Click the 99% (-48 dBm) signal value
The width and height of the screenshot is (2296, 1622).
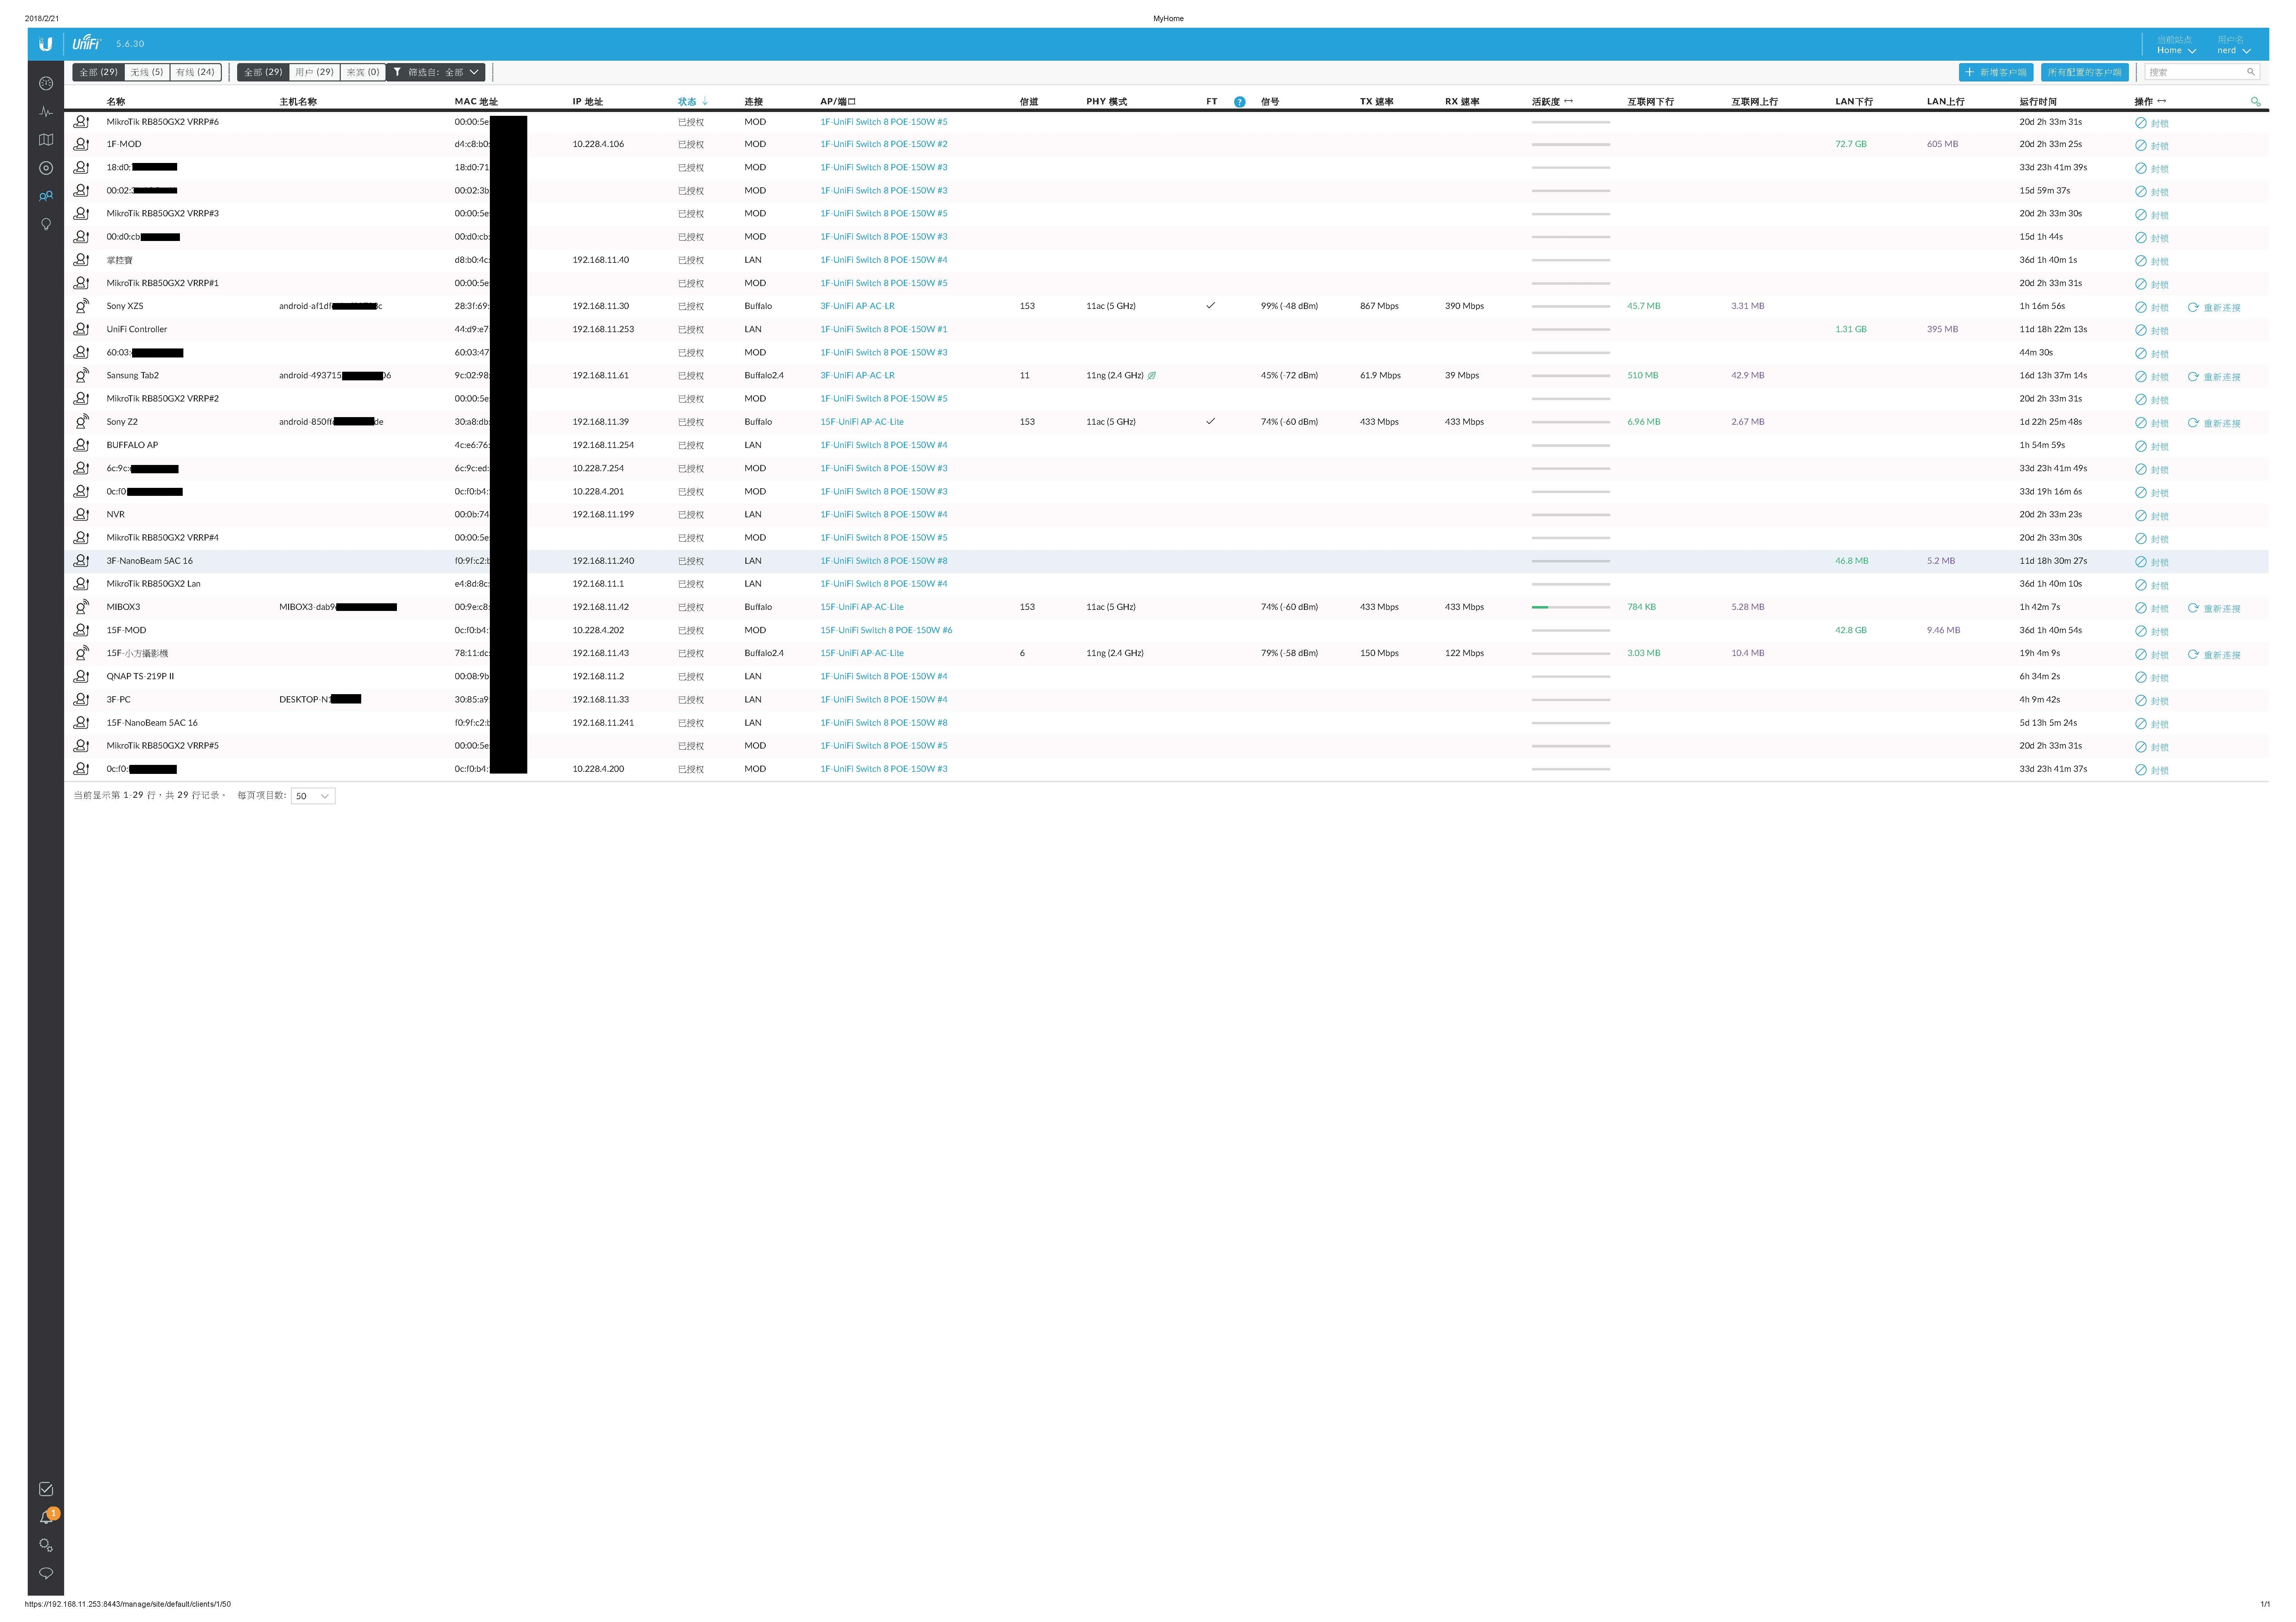[1289, 306]
